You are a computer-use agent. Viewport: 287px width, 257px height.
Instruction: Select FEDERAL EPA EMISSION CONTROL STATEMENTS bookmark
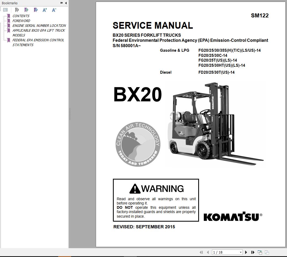[x=38, y=42]
